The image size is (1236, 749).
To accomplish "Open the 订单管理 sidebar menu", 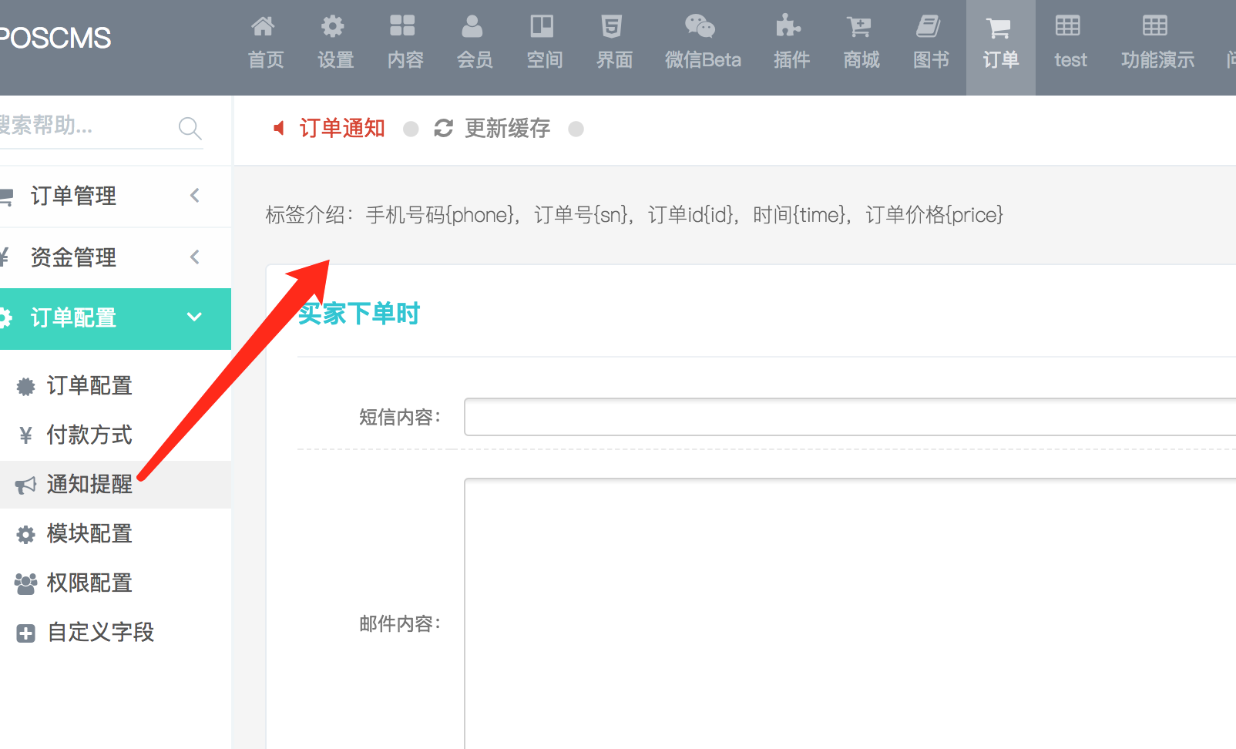I will tap(116, 196).
